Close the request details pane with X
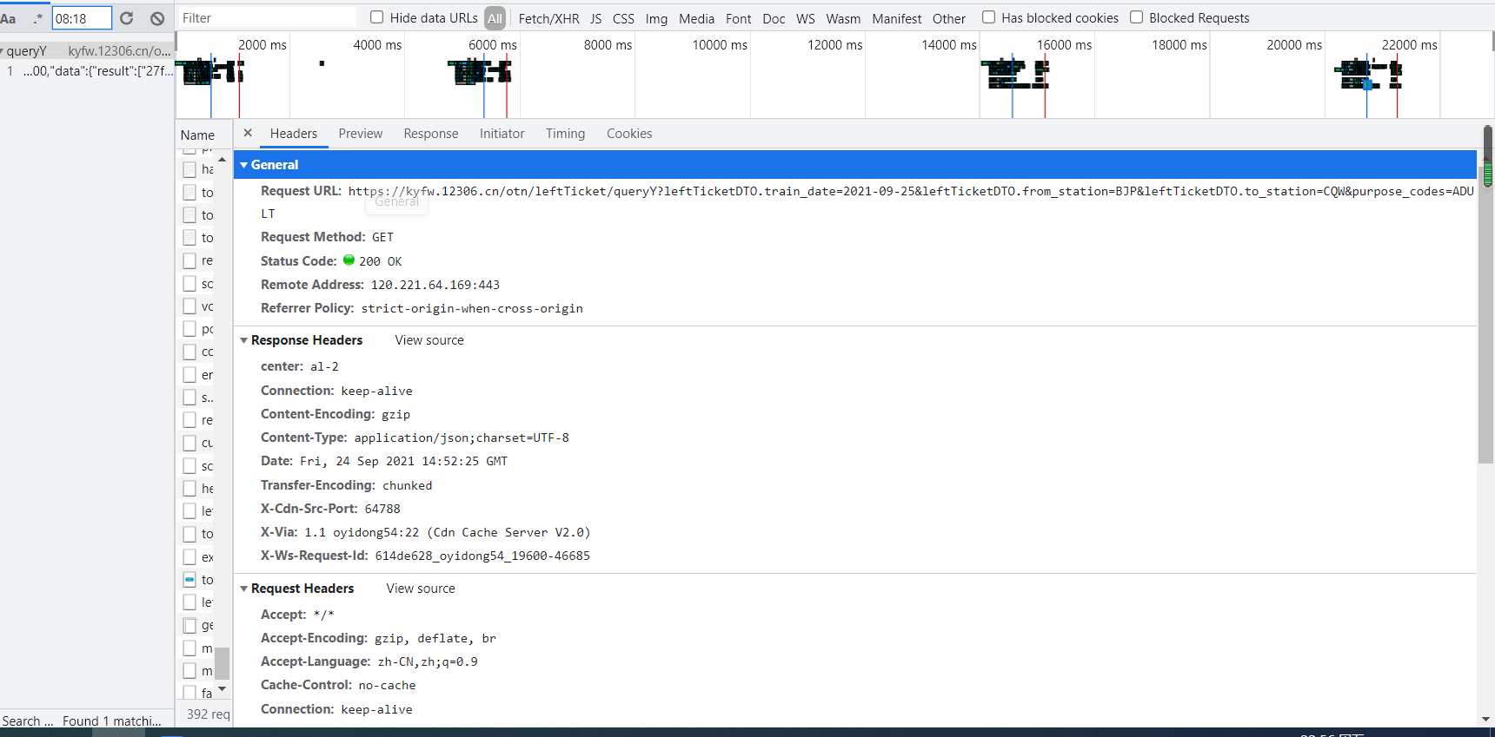The height and width of the screenshot is (737, 1495). [x=248, y=133]
